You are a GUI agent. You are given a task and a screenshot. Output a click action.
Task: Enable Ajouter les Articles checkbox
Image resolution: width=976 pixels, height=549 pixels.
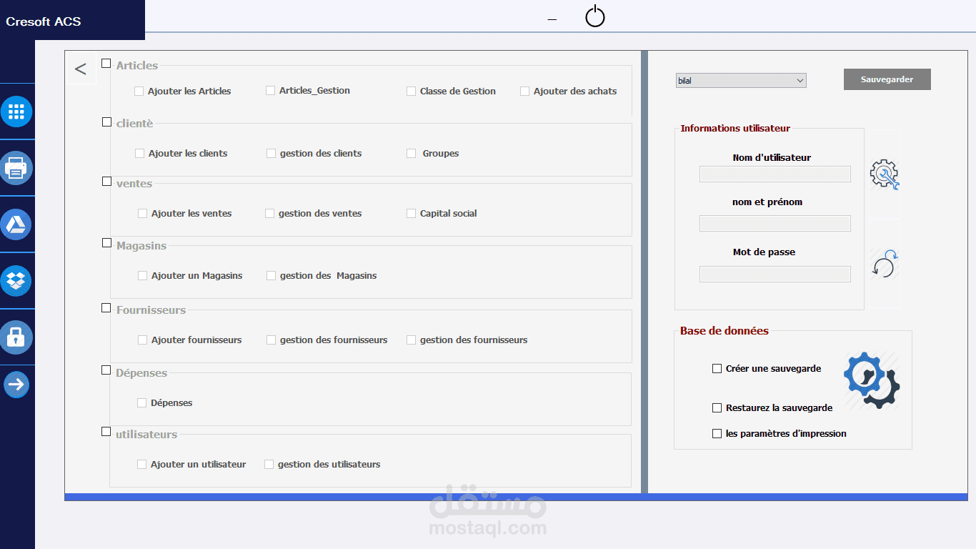tap(139, 91)
